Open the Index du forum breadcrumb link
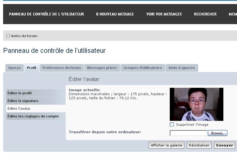 [24, 36]
